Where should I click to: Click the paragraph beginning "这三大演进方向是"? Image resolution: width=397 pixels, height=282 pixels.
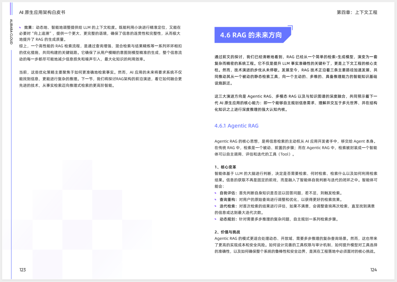[x=296, y=103]
